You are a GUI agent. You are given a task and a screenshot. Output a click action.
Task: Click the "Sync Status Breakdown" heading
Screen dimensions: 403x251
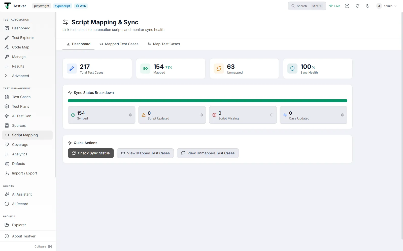pyautogui.click(x=94, y=93)
